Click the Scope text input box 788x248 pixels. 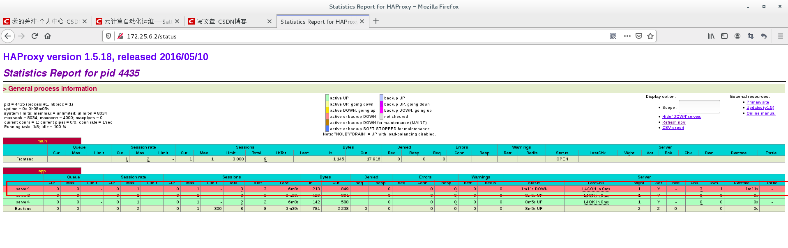(699, 107)
